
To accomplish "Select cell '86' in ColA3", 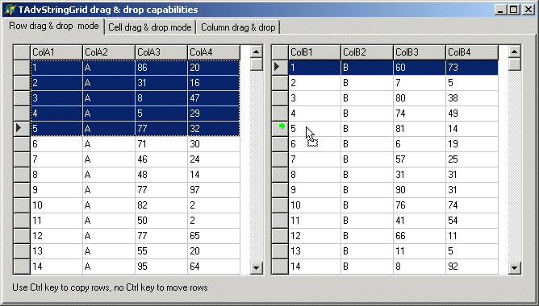I will coord(161,68).
